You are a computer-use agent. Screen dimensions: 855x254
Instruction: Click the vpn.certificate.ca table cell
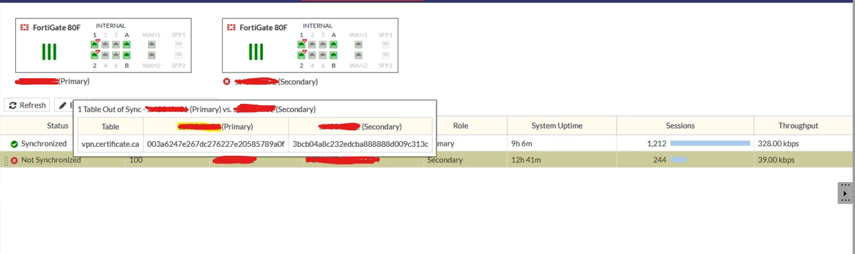[x=110, y=144]
